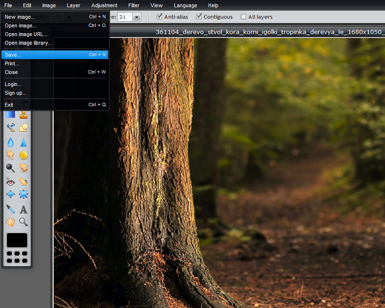
Task: Select the Dodge tool
Action: [11, 168]
